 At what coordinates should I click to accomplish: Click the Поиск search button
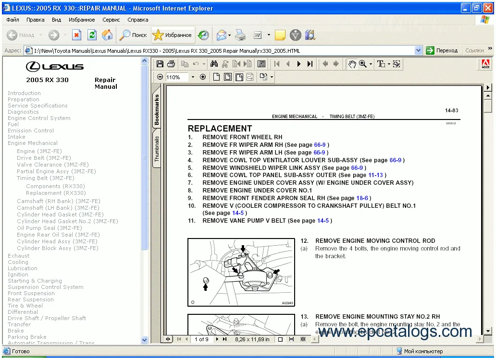coord(133,35)
